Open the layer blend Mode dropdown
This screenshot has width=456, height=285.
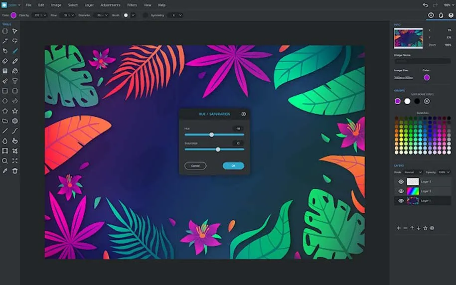pyautogui.click(x=413, y=172)
